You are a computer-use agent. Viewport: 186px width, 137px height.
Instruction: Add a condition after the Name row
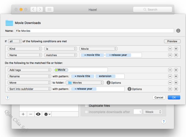tap(176, 55)
